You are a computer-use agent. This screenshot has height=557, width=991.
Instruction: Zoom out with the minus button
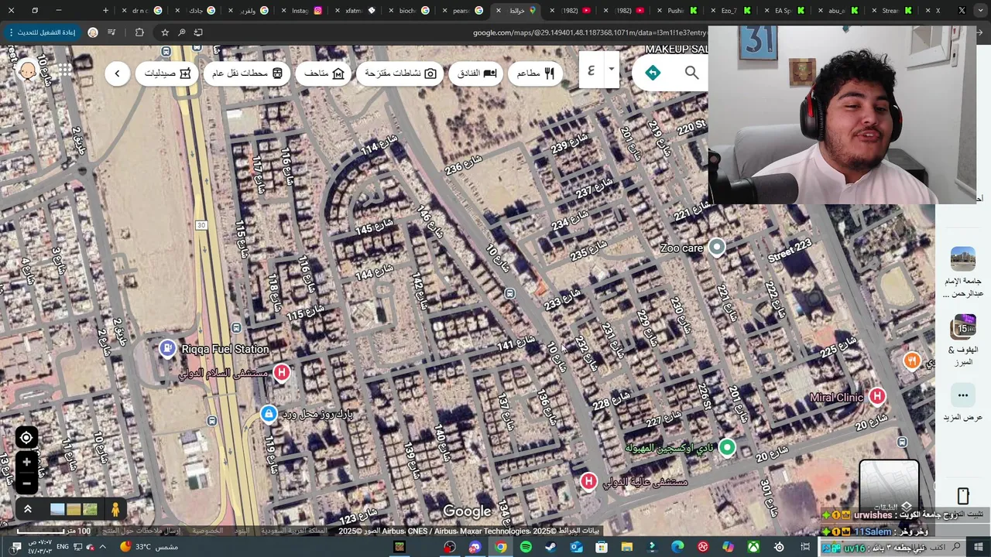pyautogui.click(x=26, y=483)
